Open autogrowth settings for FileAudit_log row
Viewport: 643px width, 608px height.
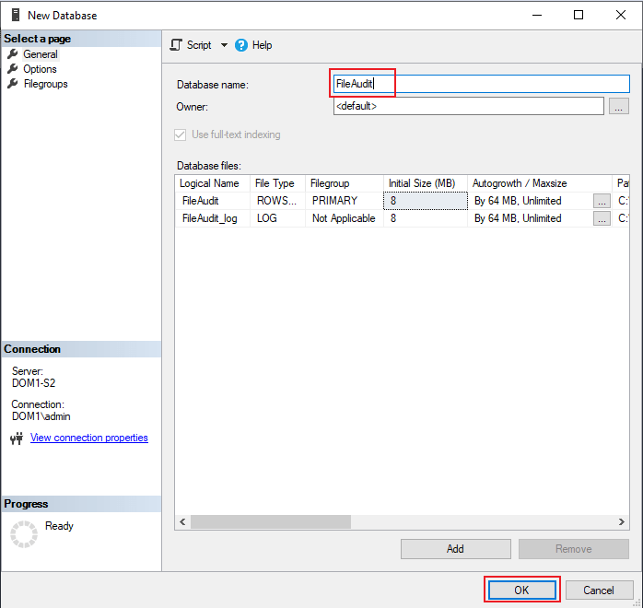601,218
